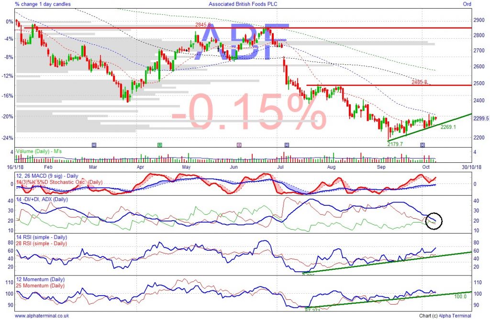Click the 2485.8 resistance level value
Image resolution: width=490 pixels, height=319 pixels.
pyautogui.click(x=419, y=82)
